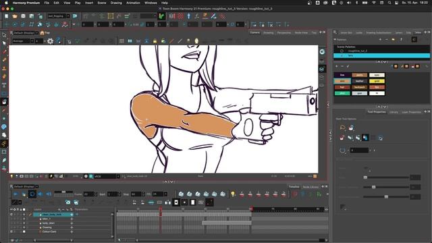Open macOS Spotlight search
The width and height of the screenshot is (432, 243).
tap(389, 3)
